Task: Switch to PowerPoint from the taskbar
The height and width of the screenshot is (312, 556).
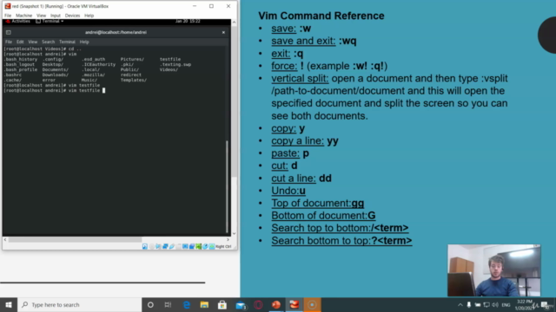Action: pos(276,304)
